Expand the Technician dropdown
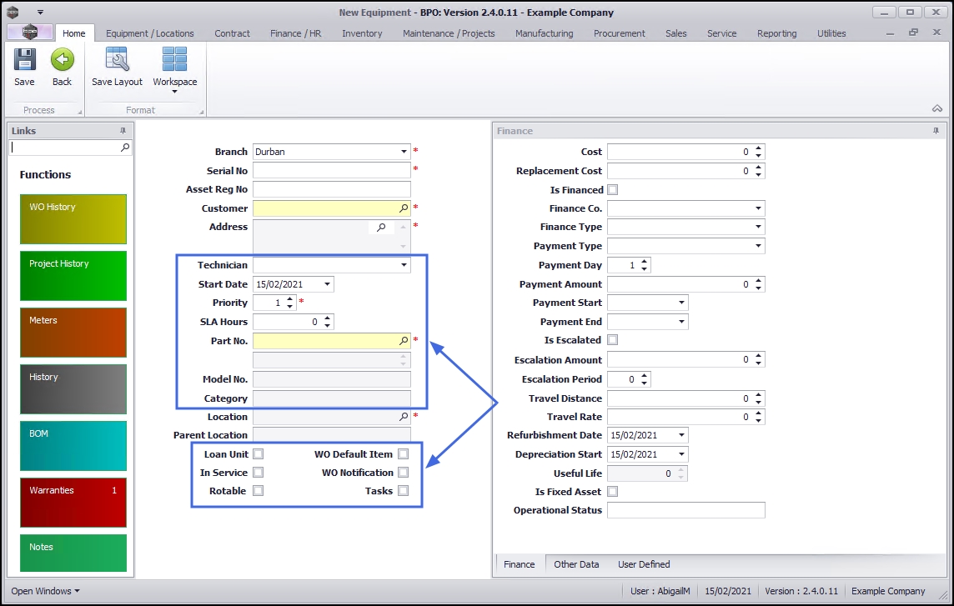This screenshot has width=954, height=606. click(404, 265)
